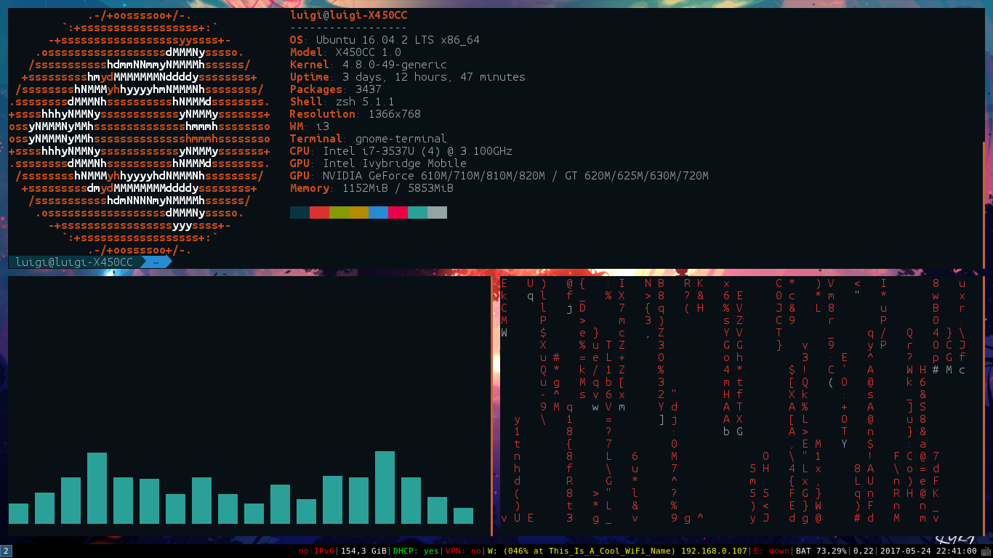Click the keyboard tray icon in i3bar

pos(985,551)
